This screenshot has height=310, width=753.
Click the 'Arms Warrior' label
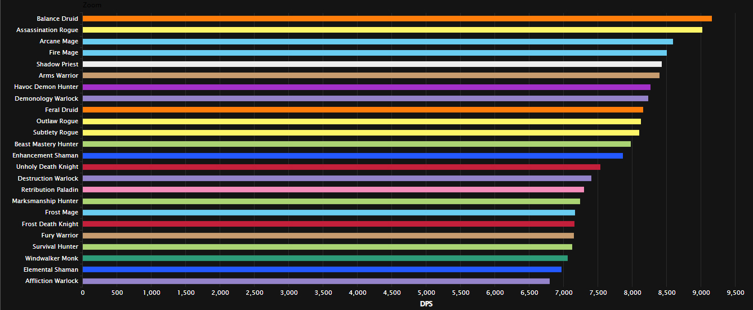pyautogui.click(x=59, y=75)
